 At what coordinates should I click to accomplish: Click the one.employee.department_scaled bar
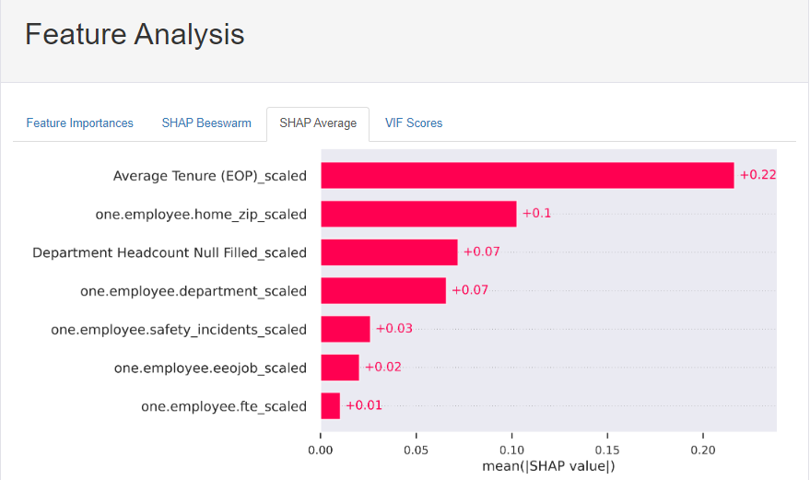tap(383, 291)
